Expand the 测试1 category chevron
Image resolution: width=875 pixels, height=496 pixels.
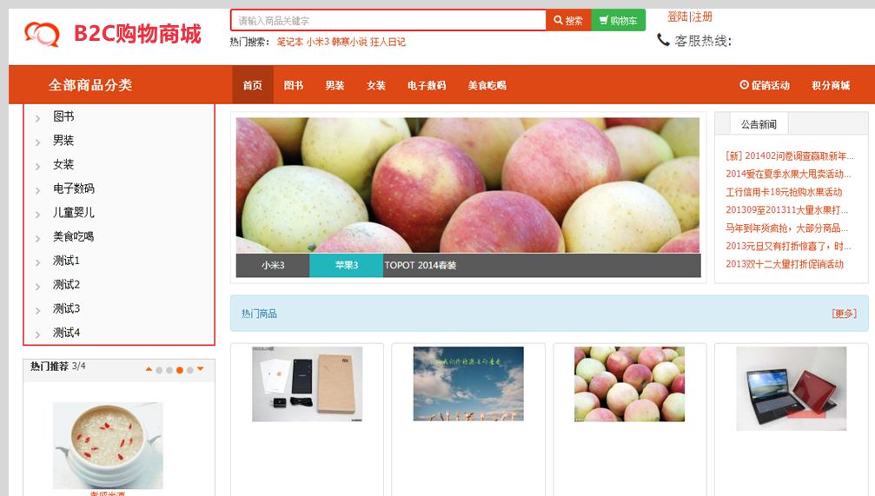coord(38,262)
